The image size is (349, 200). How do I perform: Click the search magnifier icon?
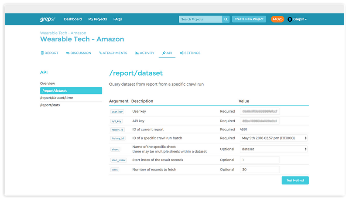(226, 19)
